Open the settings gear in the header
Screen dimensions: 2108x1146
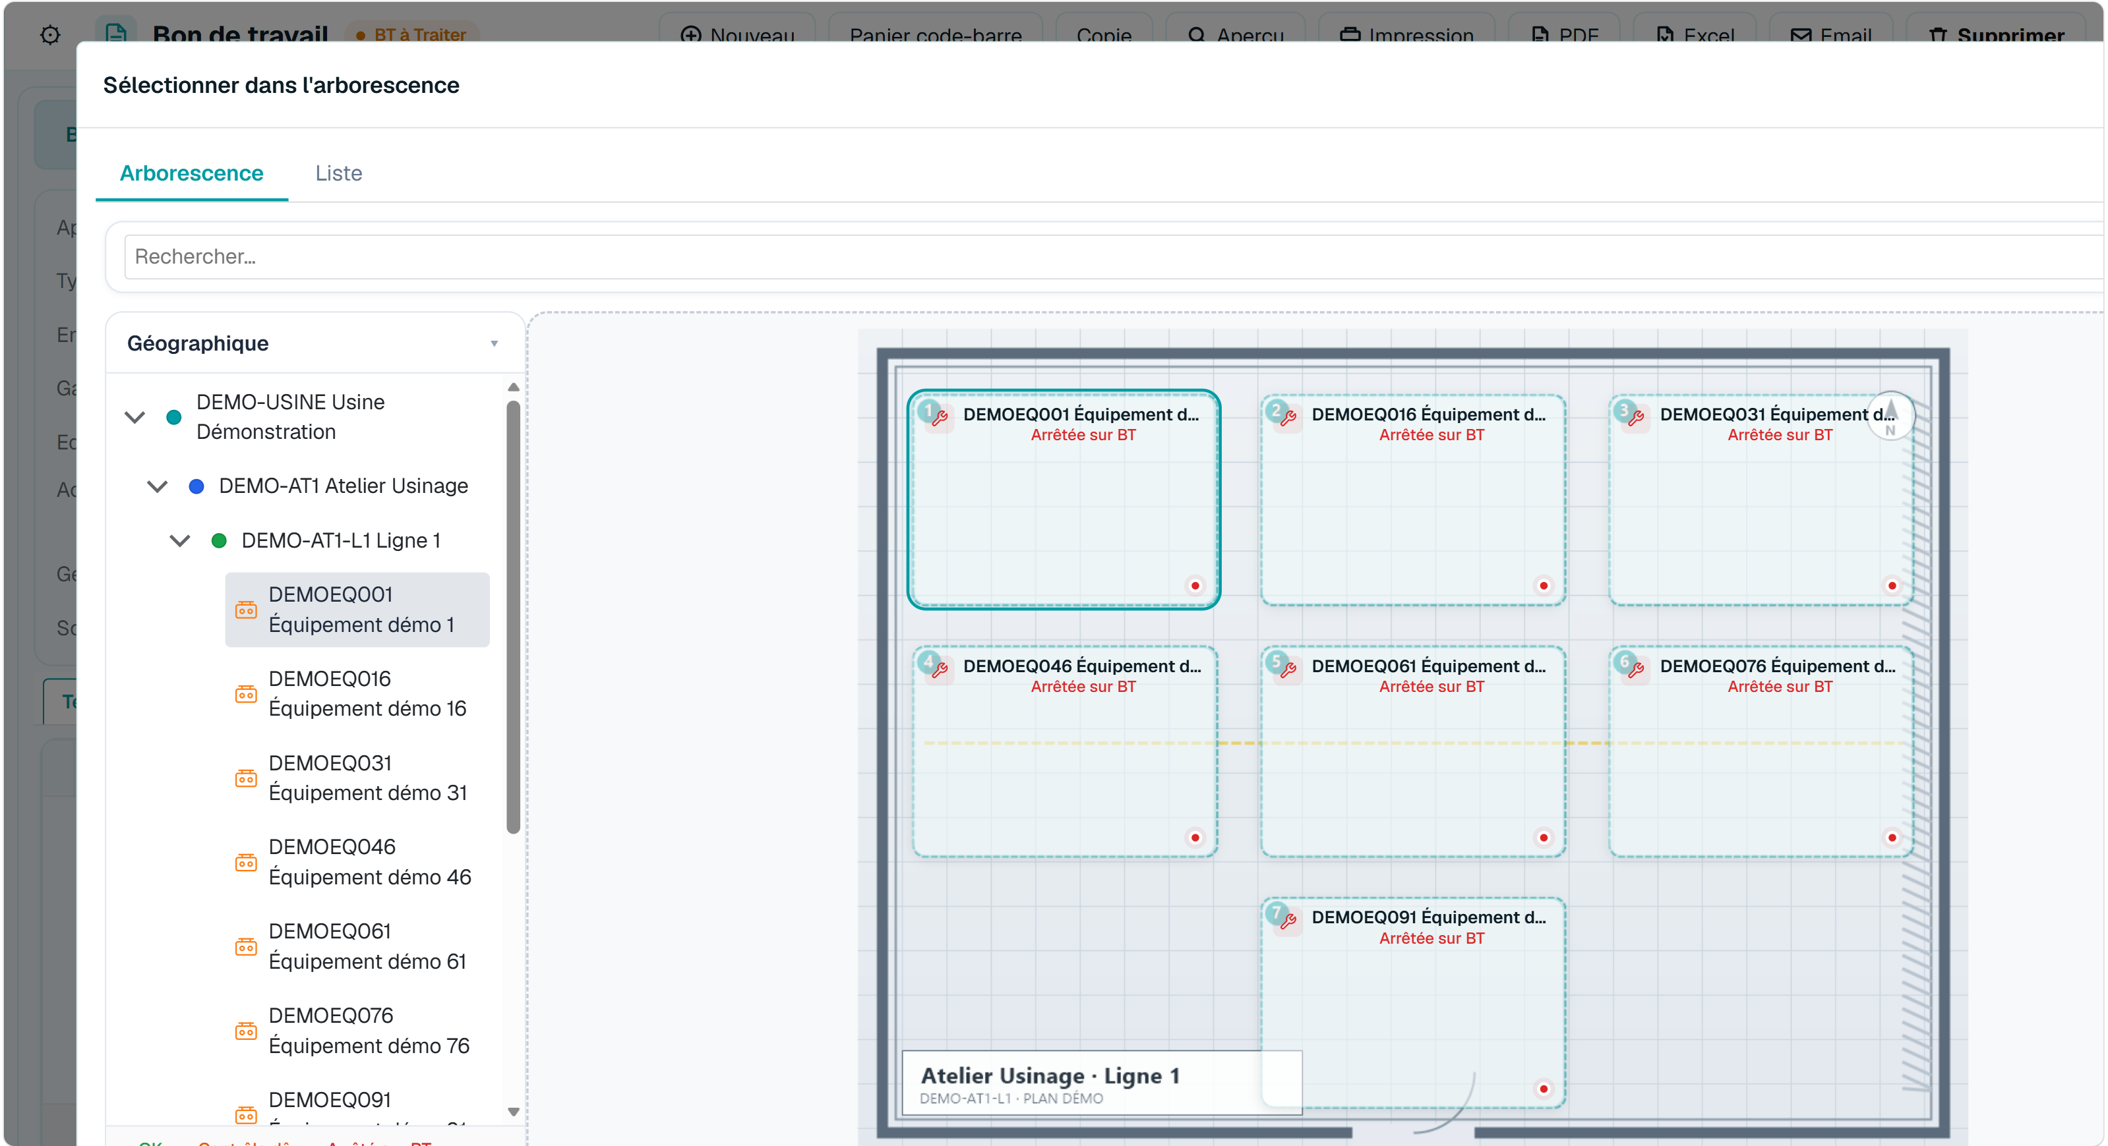[50, 34]
